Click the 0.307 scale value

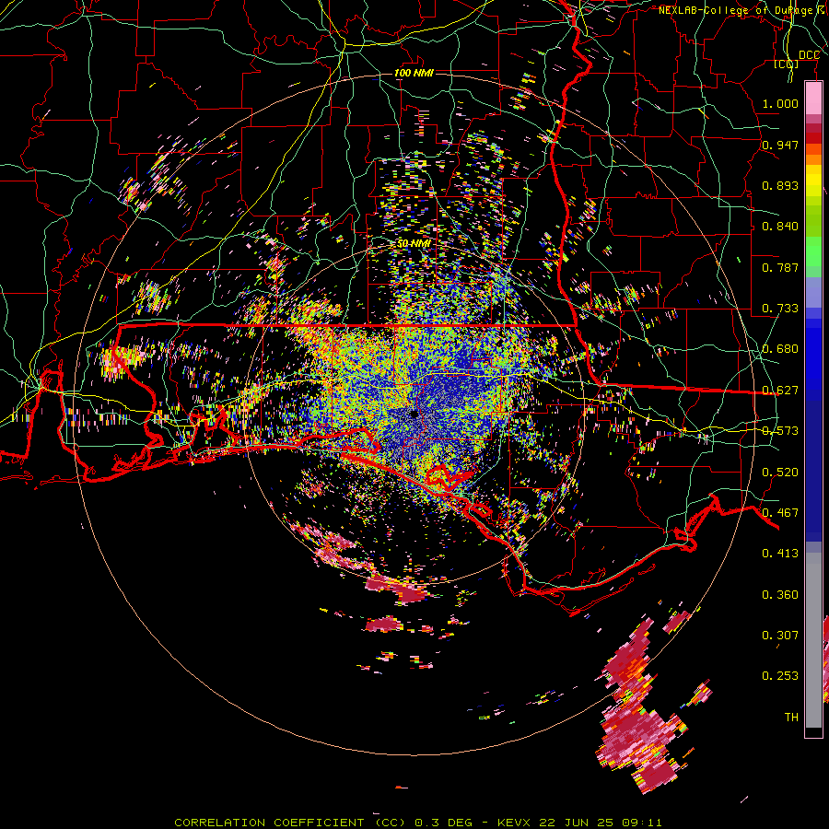point(780,636)
